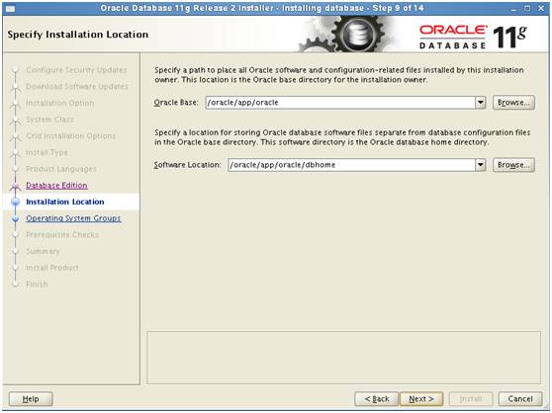Click the Install Product step text
The height and width of the screenshot is (413, 552).
pos(52,268)
